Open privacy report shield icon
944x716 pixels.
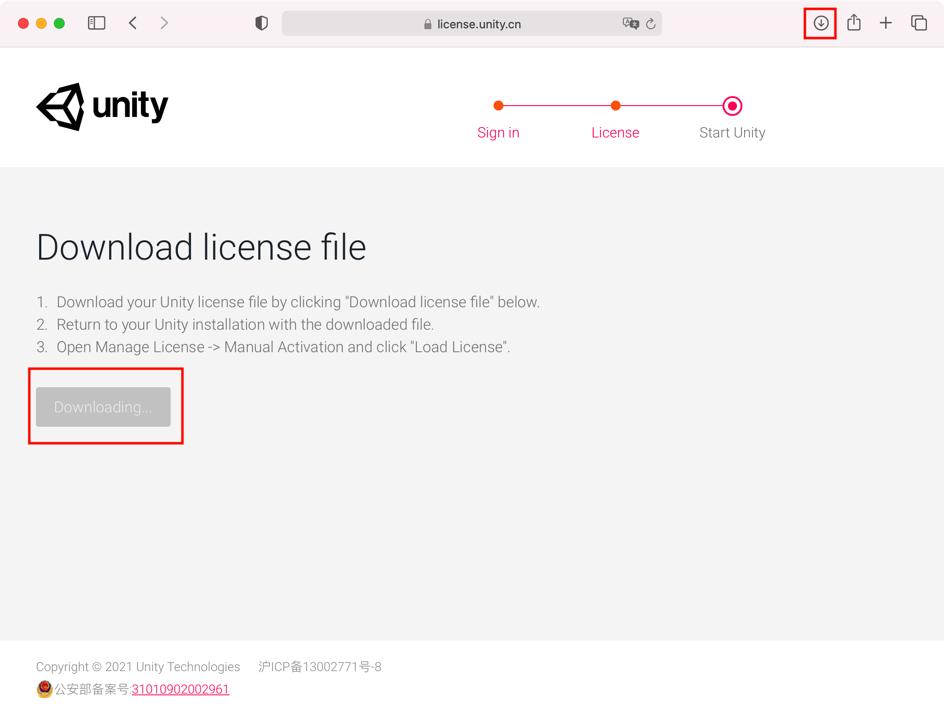261,23
